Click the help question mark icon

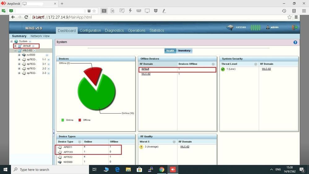click(295, 42)
